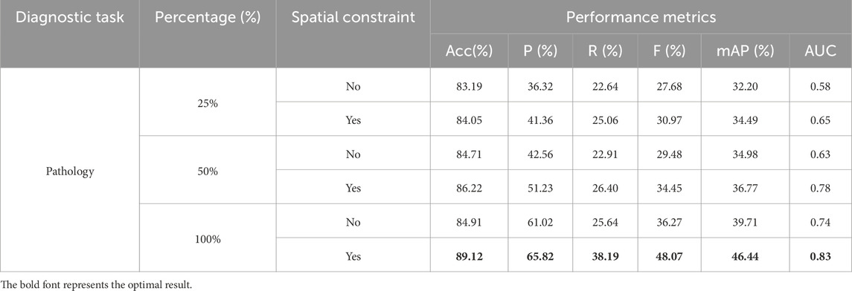Select the 50% percentage cell
852x291 pixels.
coord(208,171)
